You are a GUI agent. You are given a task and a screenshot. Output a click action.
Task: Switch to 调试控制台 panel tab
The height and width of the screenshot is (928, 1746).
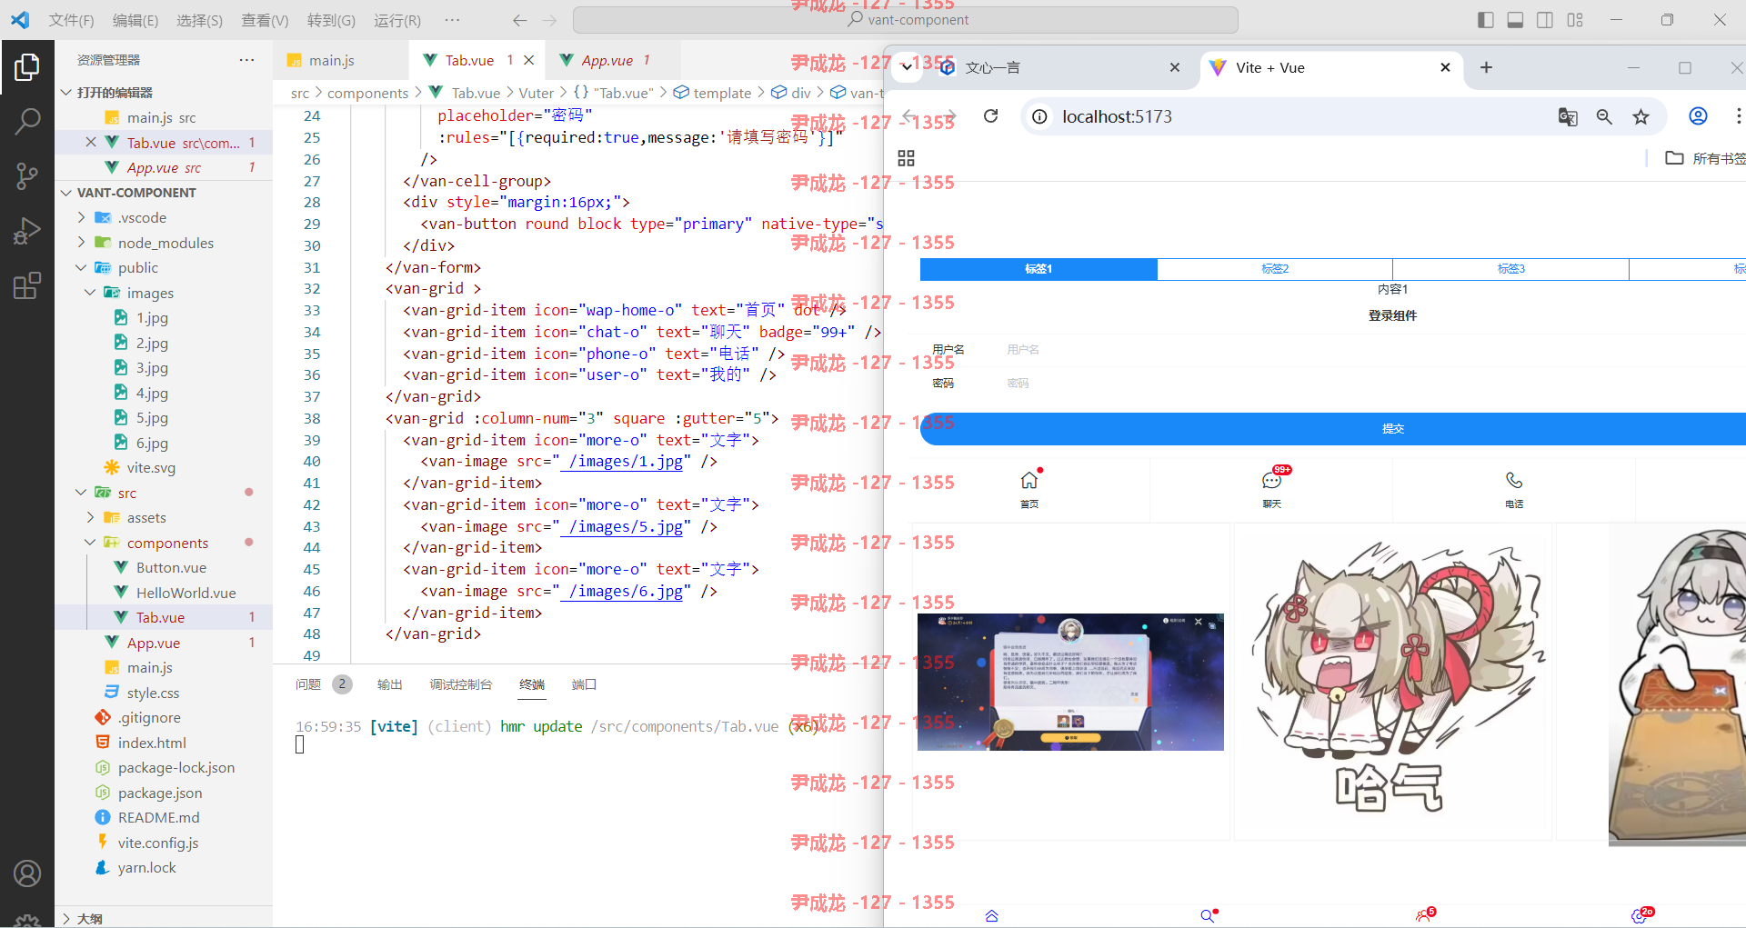(460, 684)
